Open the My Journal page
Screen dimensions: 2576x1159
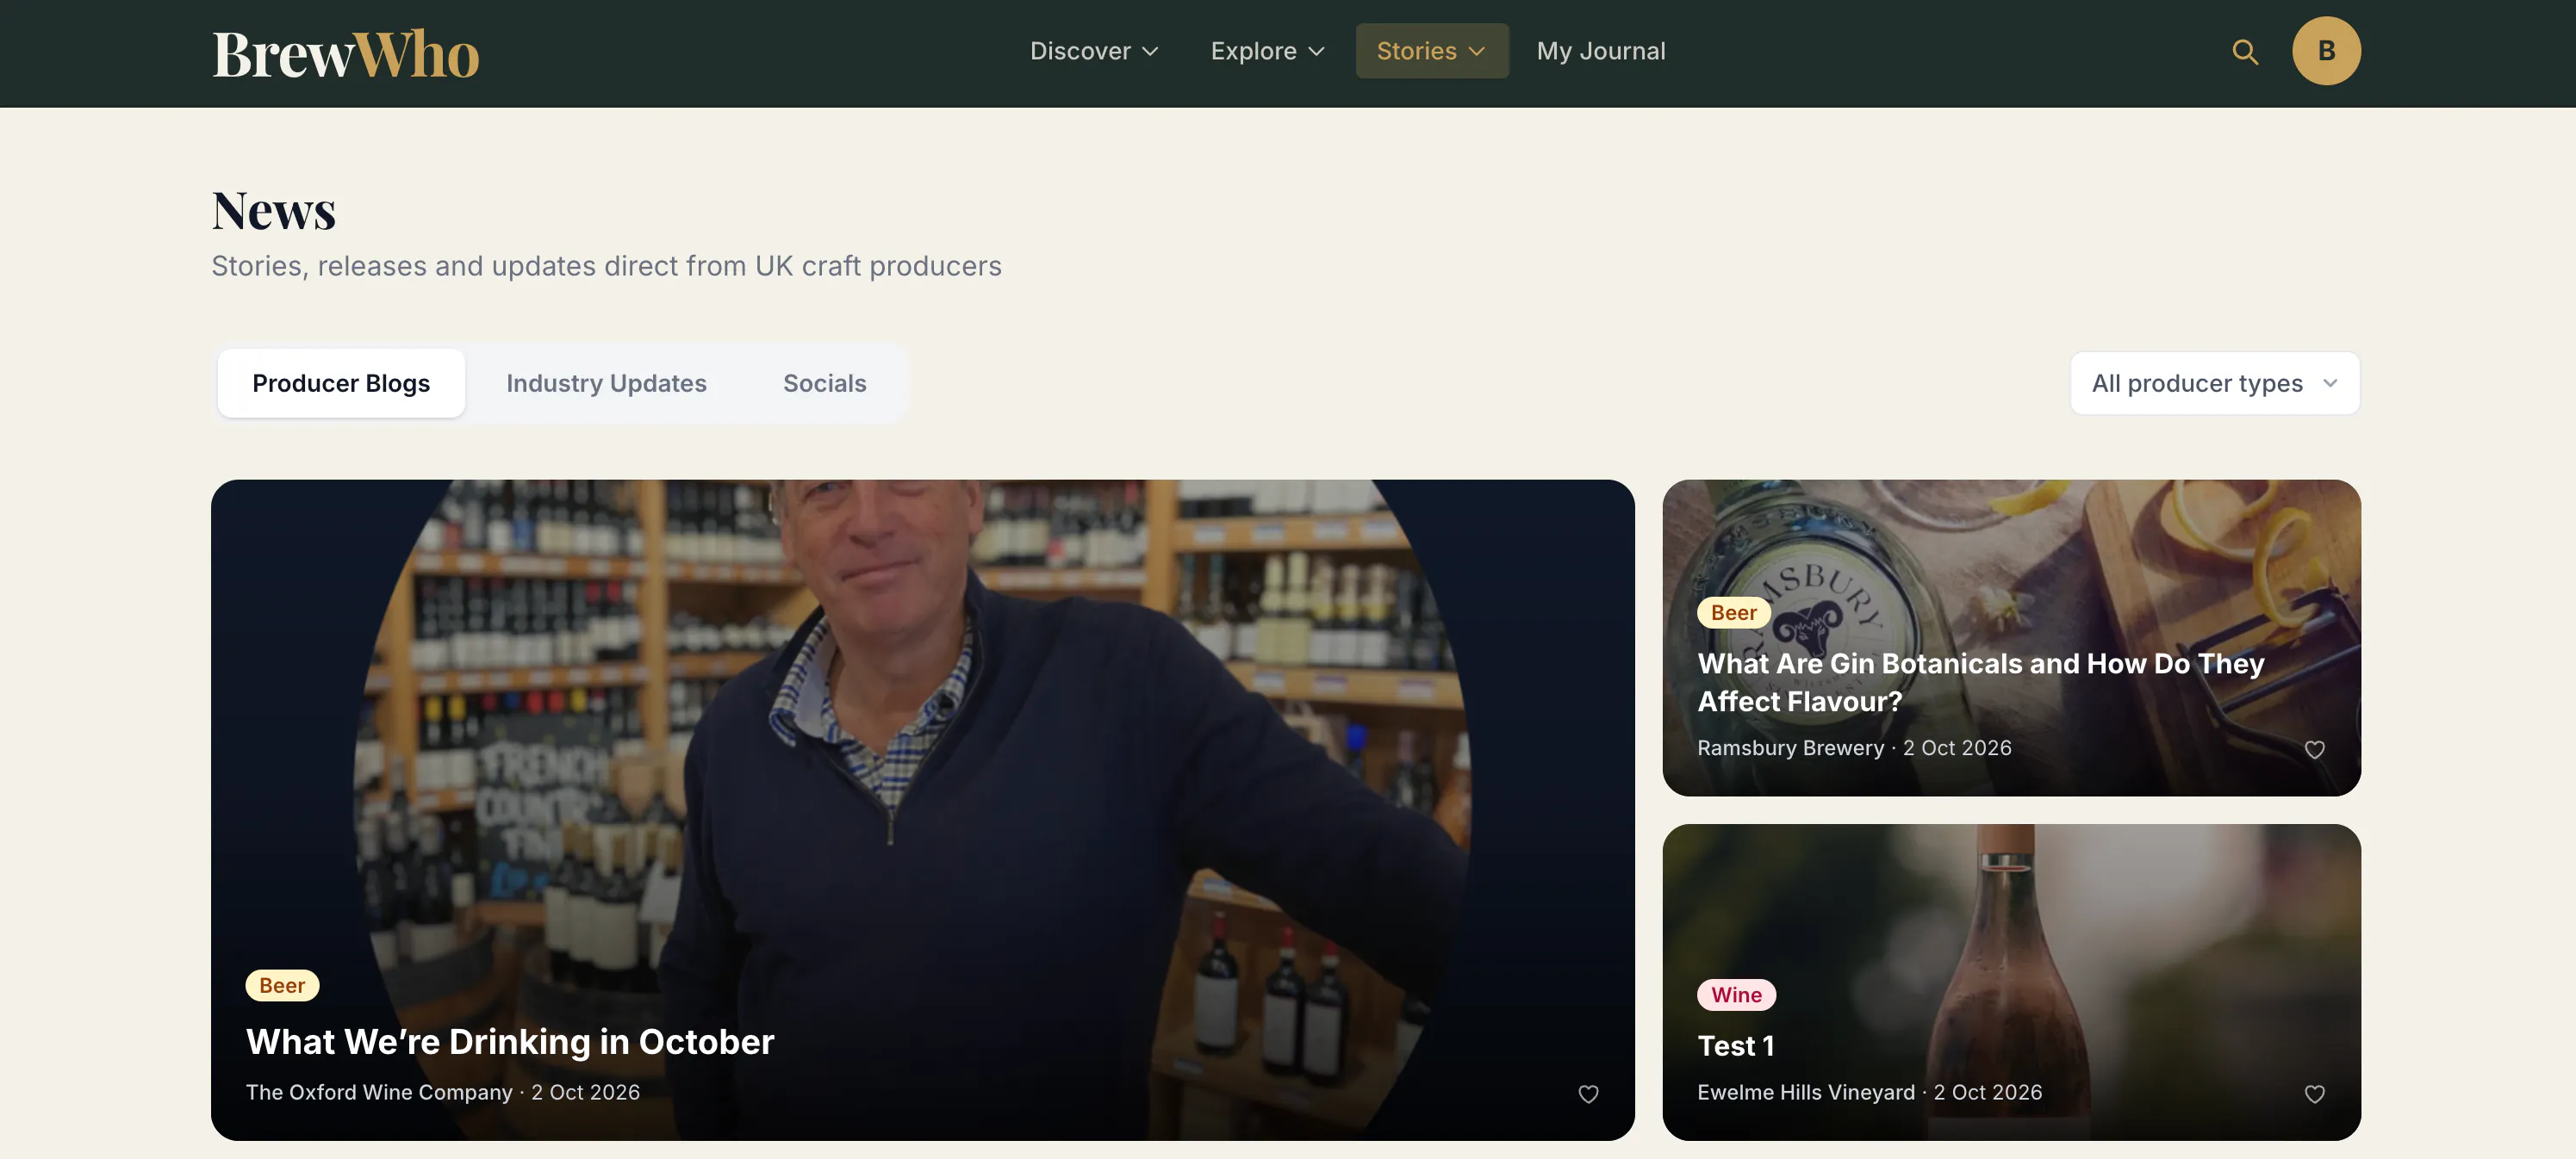tap(1600, 51)
